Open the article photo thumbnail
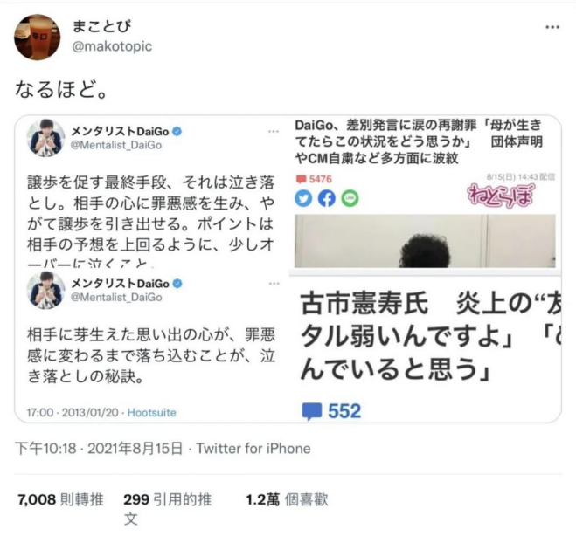576x543 pixels. pyautogui.click(x=425, y=241)
